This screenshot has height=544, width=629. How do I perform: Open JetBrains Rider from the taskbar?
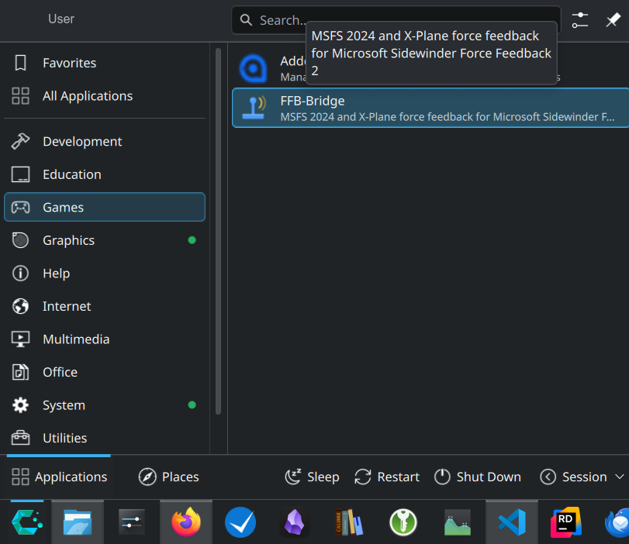[x=565, y=523]
